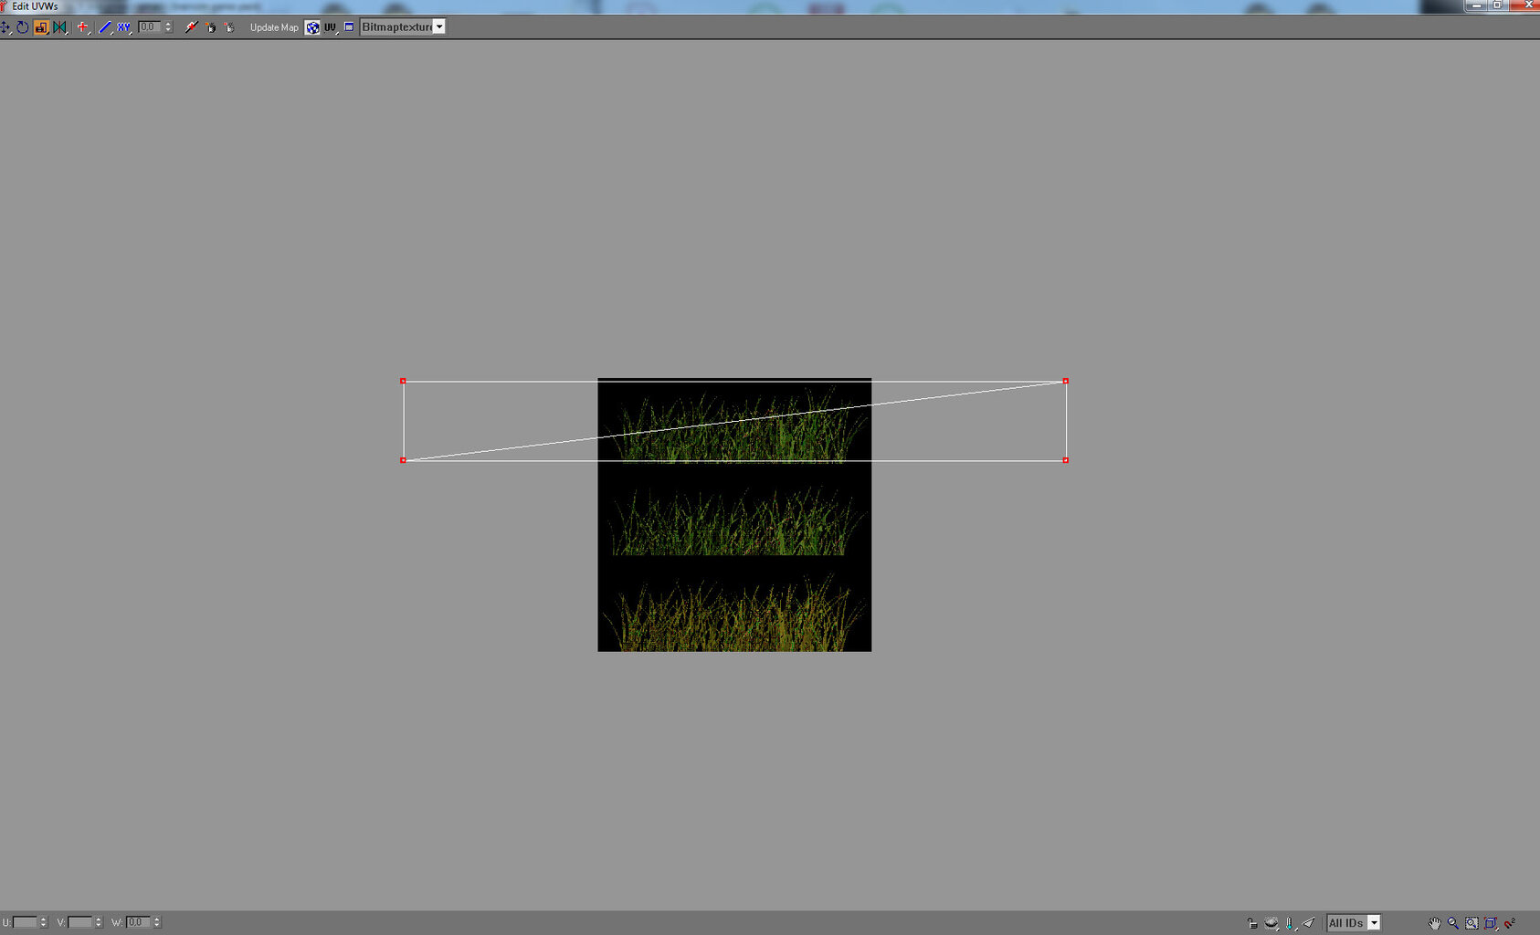This screenshot has height=935, width=1540.
Task: Click the Break/Target weld red-pin icon
Action: click(x=192, y=27)
